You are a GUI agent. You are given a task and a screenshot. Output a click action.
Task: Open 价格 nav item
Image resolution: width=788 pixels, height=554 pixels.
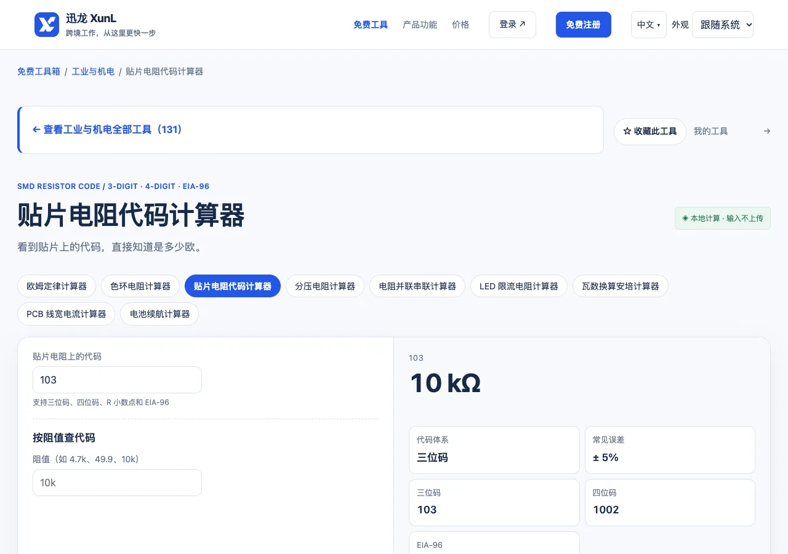coord(460,25)
